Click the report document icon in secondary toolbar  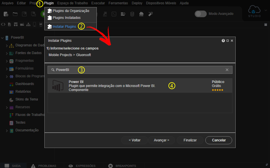9,24
